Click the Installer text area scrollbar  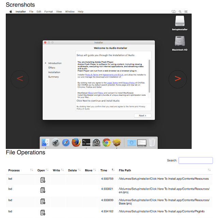149,76
